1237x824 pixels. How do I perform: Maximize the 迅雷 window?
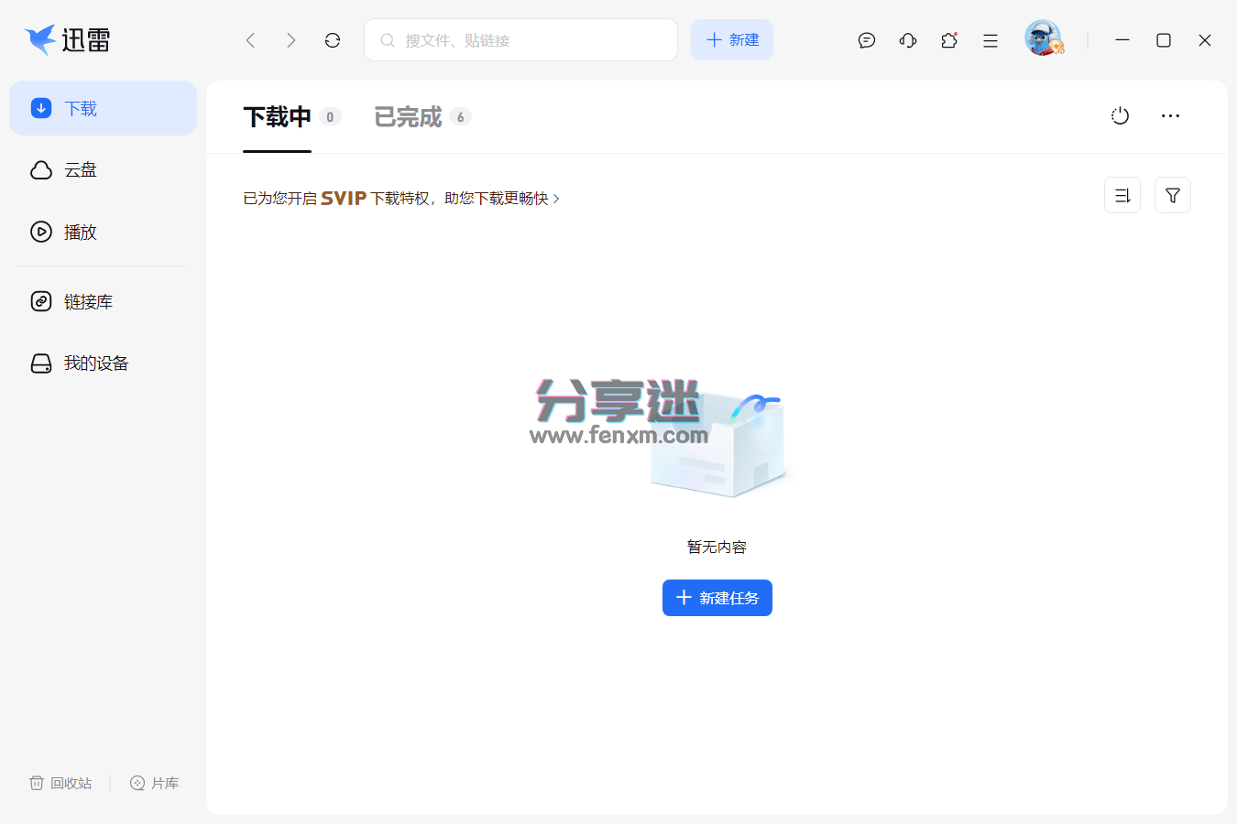[x=1164, y=40]
